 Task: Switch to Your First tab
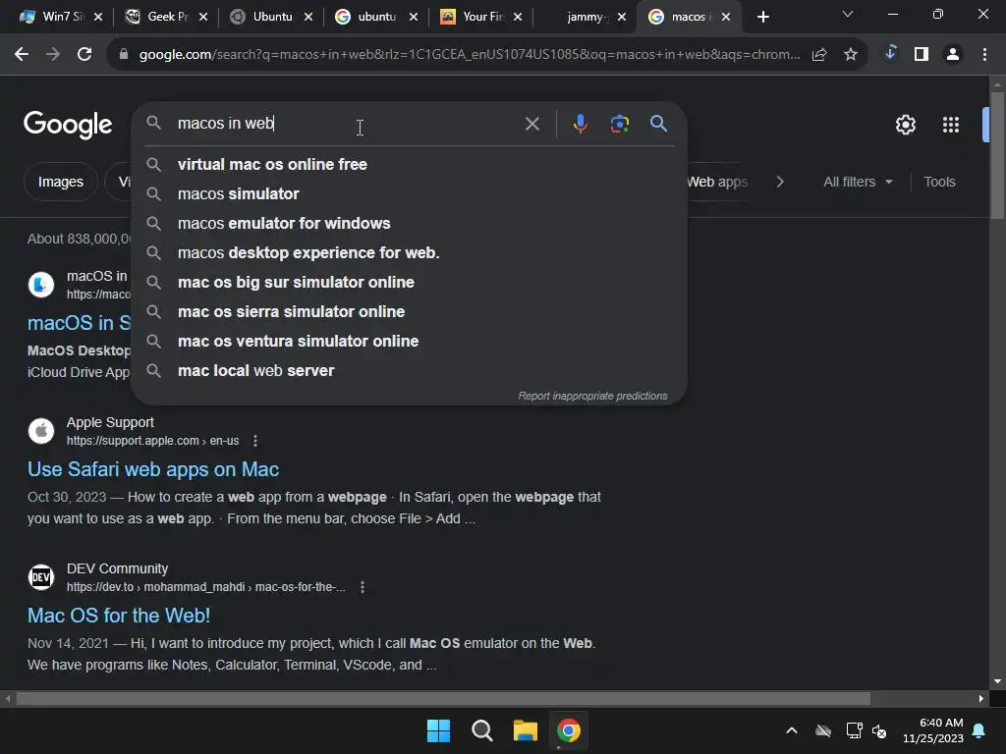[473, 17]
